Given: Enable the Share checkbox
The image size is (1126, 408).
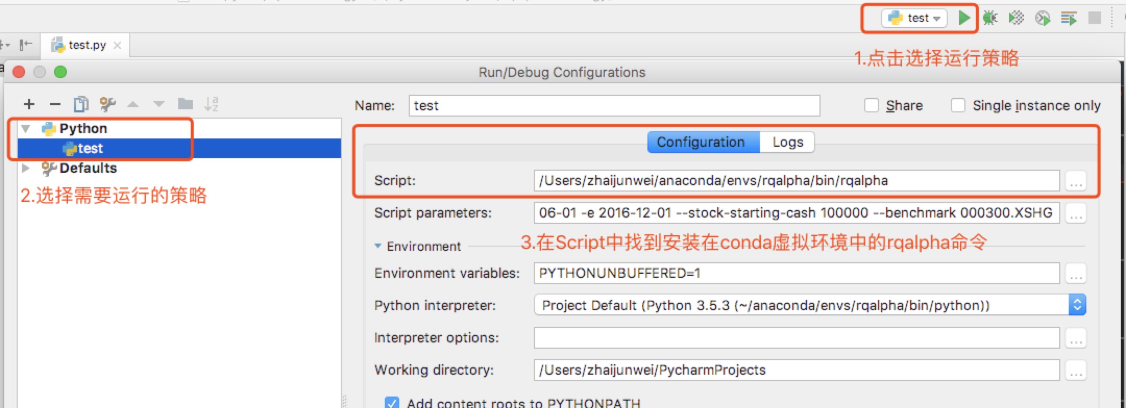Looking at the screenshot, I should pyautogui.click(x=872, y=106).
